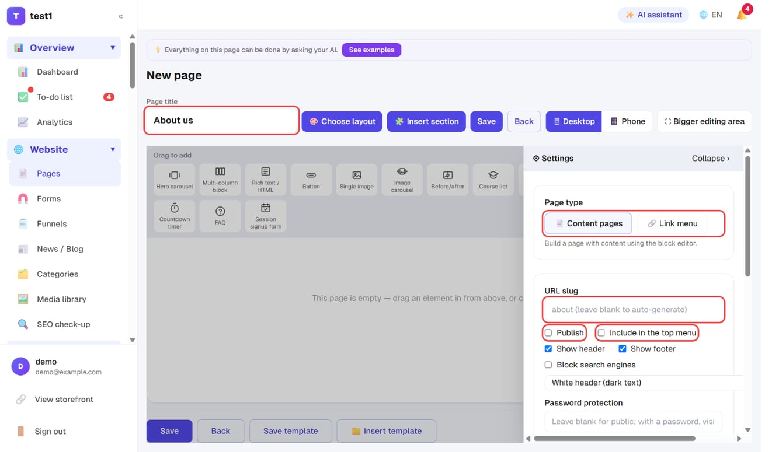Click the Before/after block icon
Viewport: 772px width, 452px height.
(x=448, y=179)
